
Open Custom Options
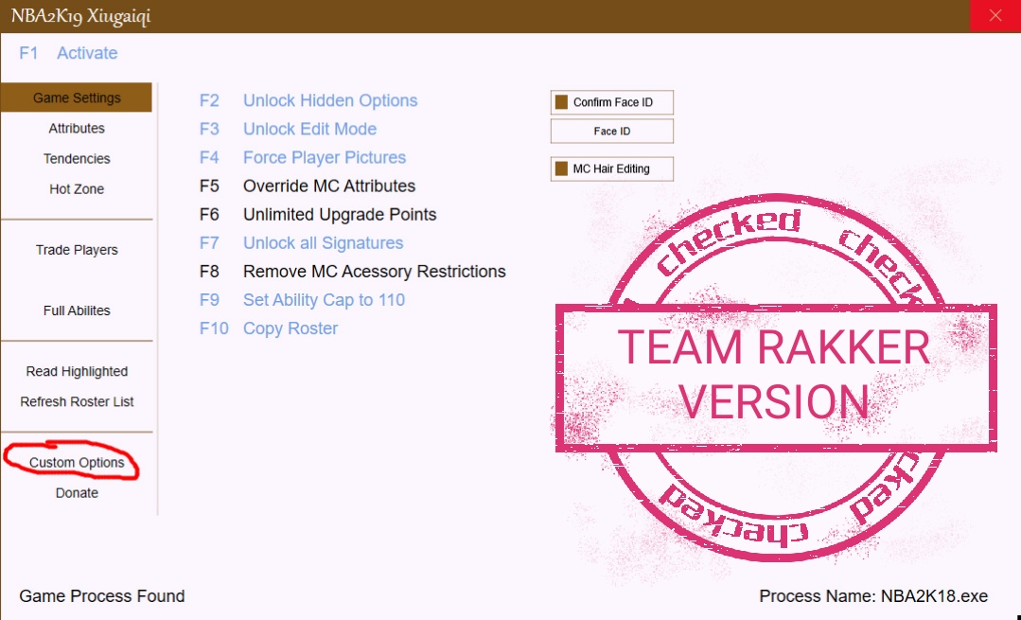coord(77,462)
